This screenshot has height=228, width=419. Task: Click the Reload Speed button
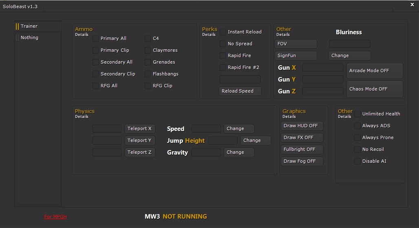(240, 91)
